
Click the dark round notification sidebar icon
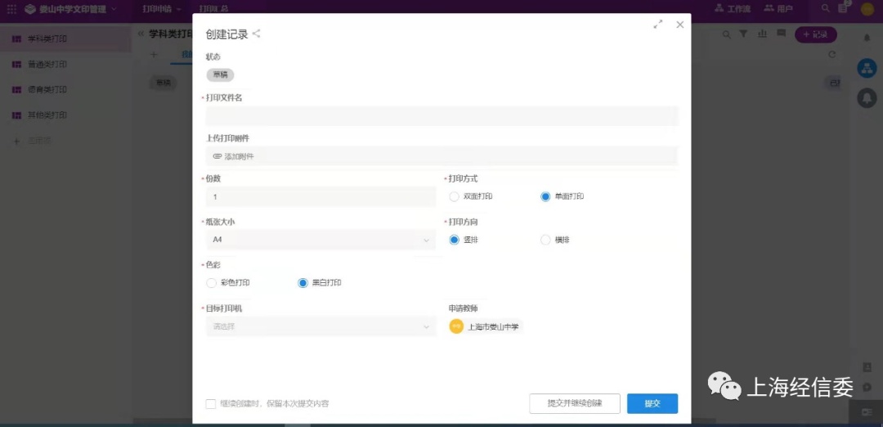(867, 98)
